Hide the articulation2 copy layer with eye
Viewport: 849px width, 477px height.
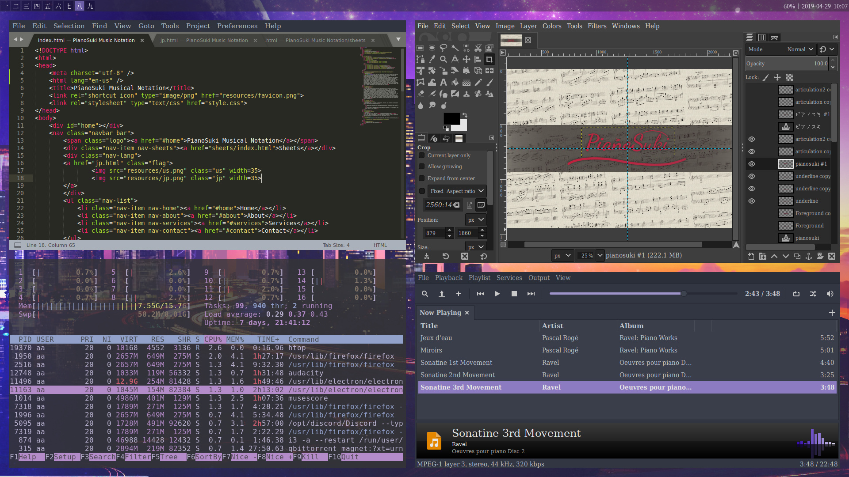[x=752, y=139]
